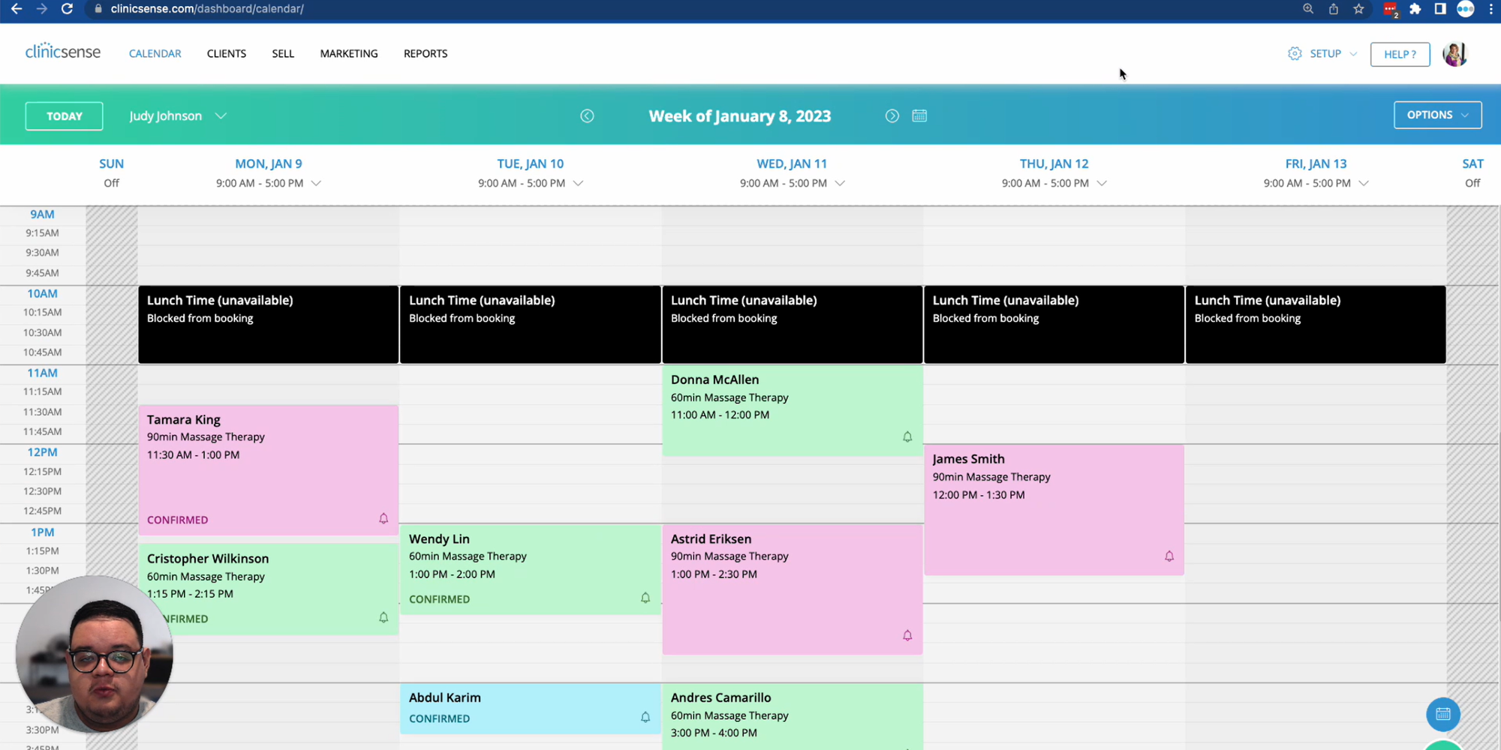Click bell icon on Donna McAllen appointment
Viewport: 1501px width, 750px height.
[907, 436]
